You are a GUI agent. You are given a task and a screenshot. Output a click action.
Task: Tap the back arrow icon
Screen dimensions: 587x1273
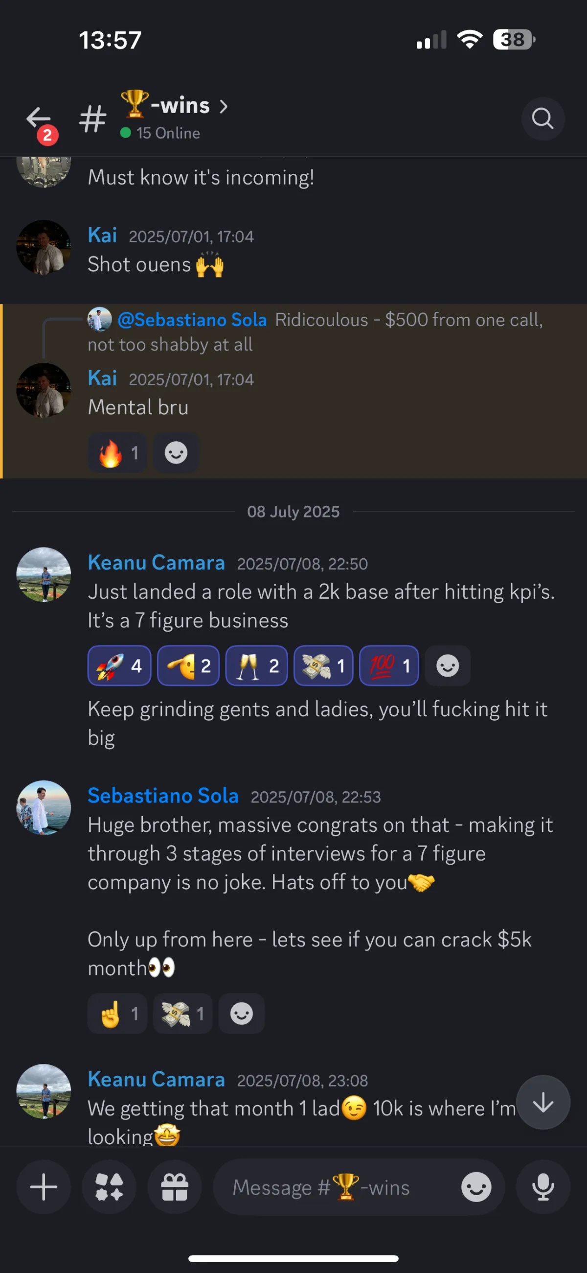(x=39, y=118)
